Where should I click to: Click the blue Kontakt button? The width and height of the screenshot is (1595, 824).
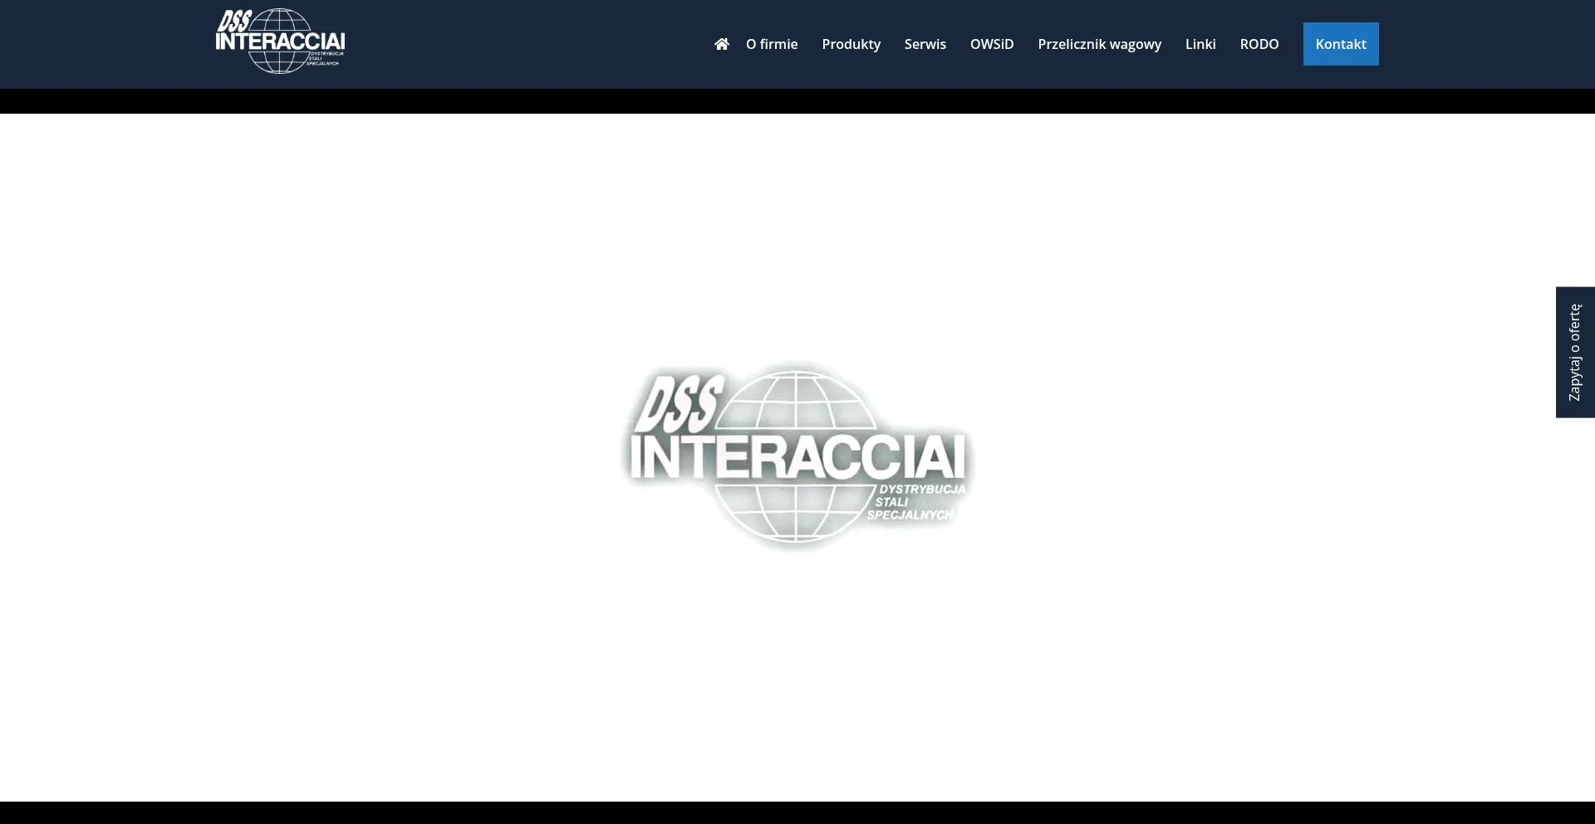(x=1341, y=44)
